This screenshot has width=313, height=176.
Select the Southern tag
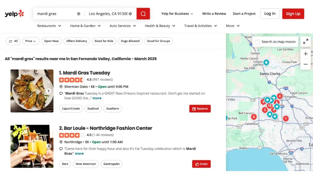pyautogui.click(x=113, y=108)
